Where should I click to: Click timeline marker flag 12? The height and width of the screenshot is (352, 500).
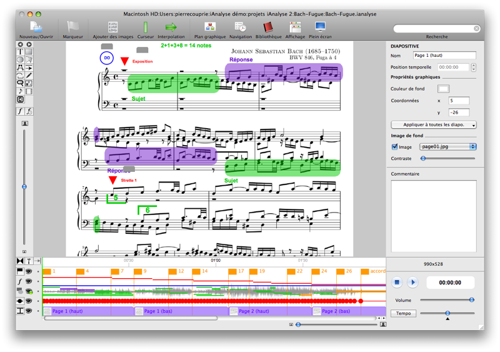[x=172, y=271]
